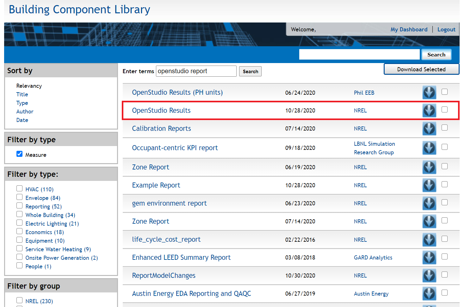This screenshot has height=307, width=471.
Task: Download the Occupant-centric KPI report measure
Action: point(429,148)
